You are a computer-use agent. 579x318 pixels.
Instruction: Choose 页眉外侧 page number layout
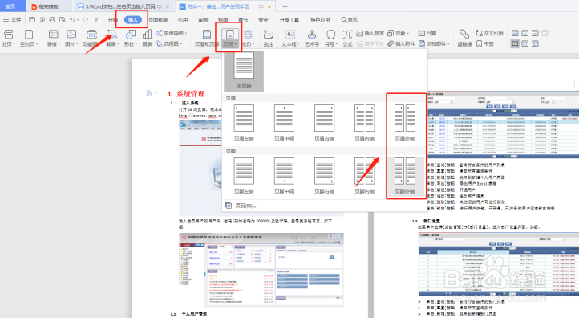[405, 123]
